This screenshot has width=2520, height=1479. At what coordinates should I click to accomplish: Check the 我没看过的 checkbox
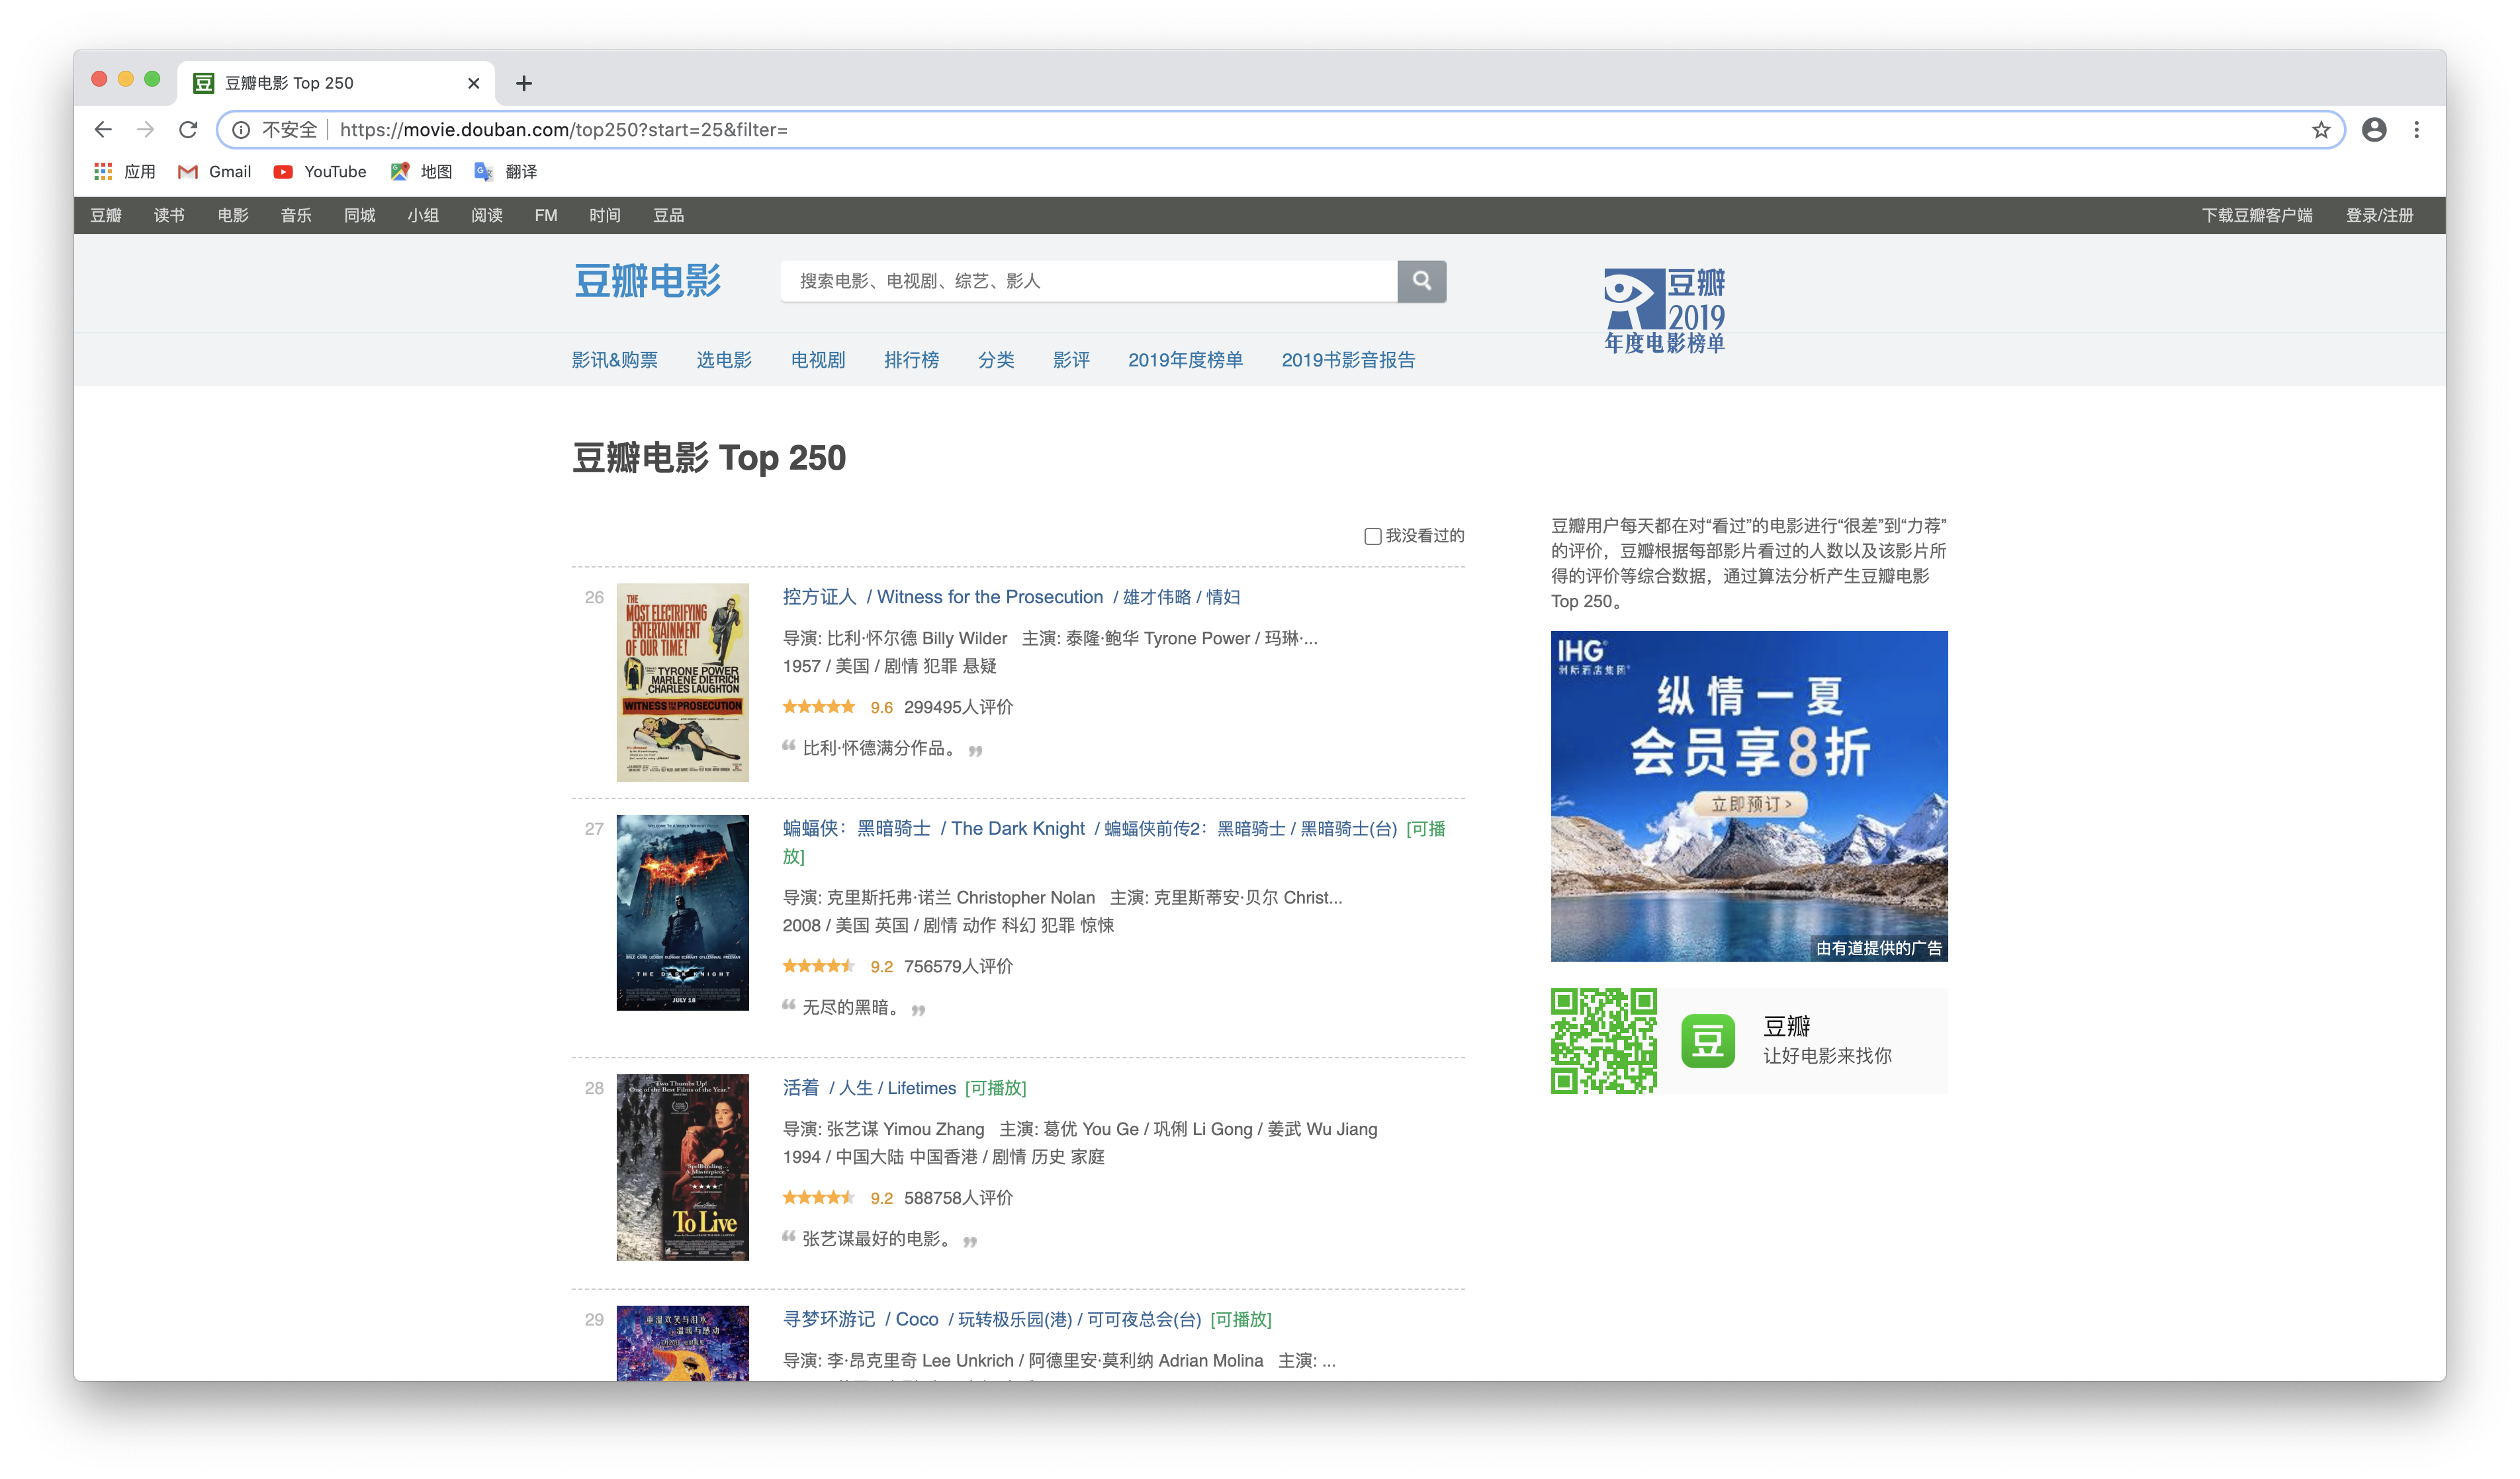(x=1372, y=536)
